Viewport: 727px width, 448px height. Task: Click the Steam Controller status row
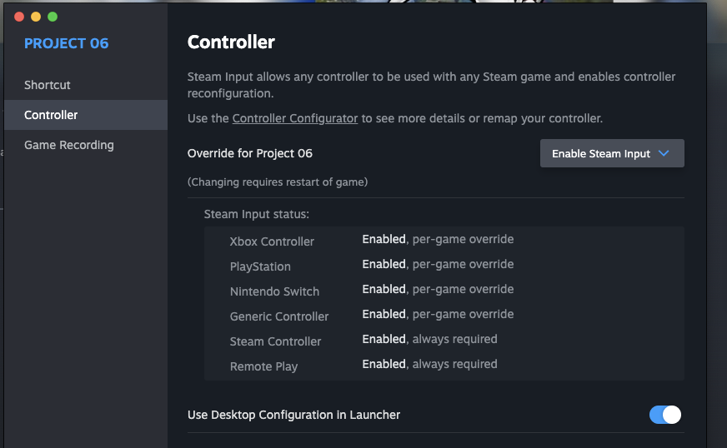275,341
